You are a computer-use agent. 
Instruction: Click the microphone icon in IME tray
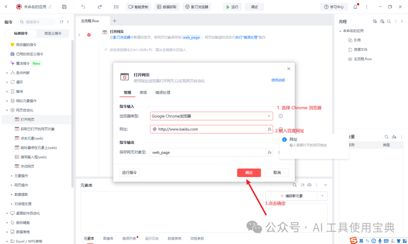tap(380, 241)
